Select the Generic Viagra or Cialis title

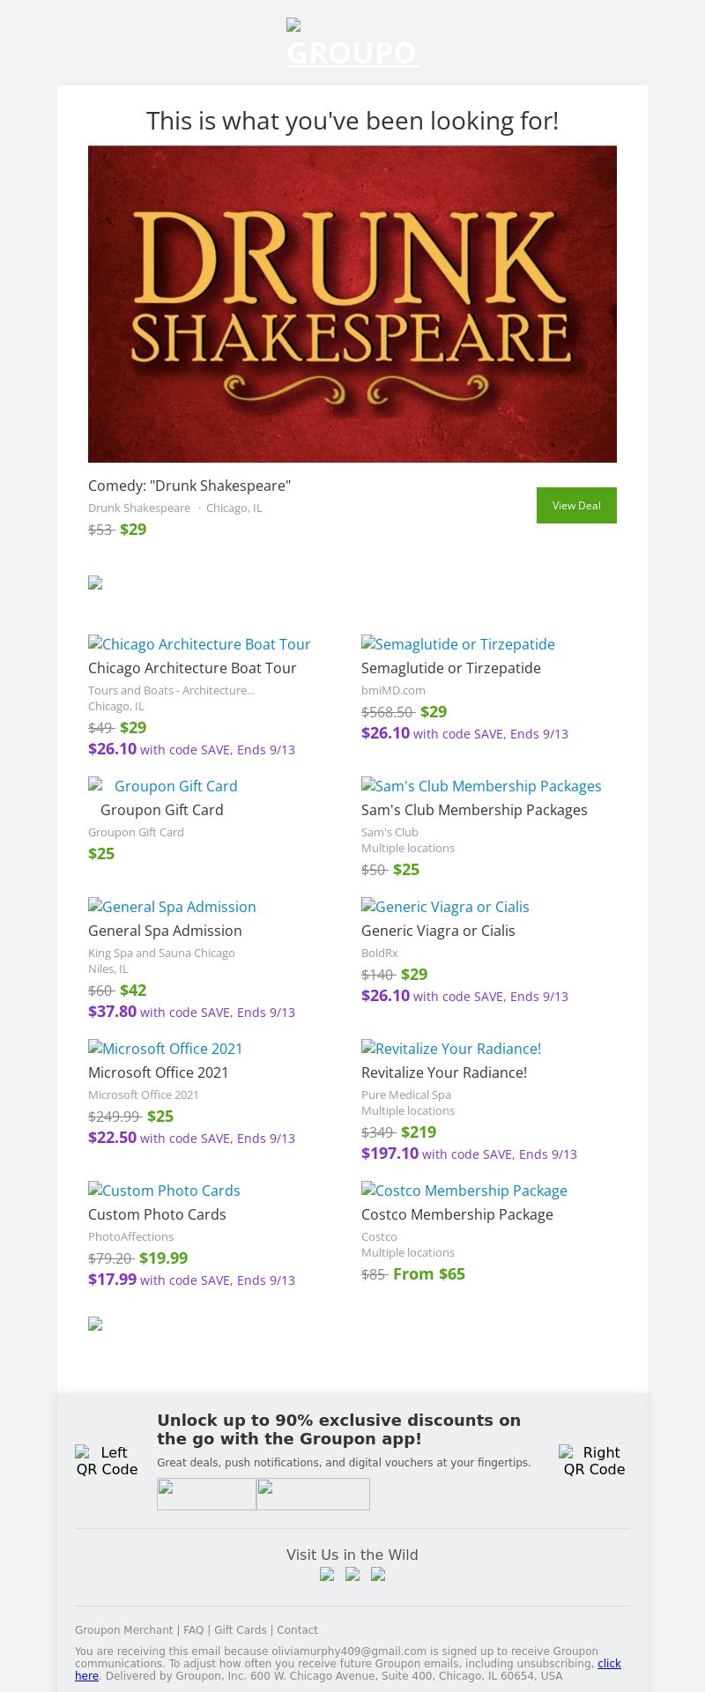438,931
